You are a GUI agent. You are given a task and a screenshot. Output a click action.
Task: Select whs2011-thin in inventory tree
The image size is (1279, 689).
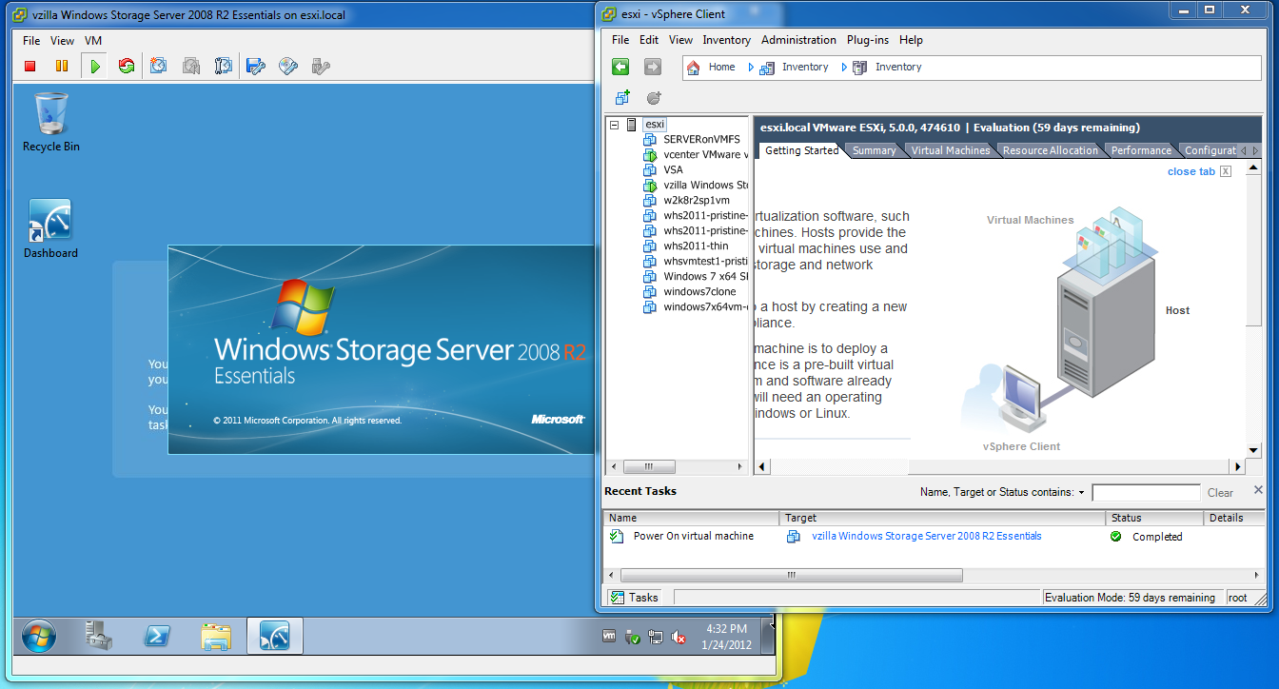point(696,246)
